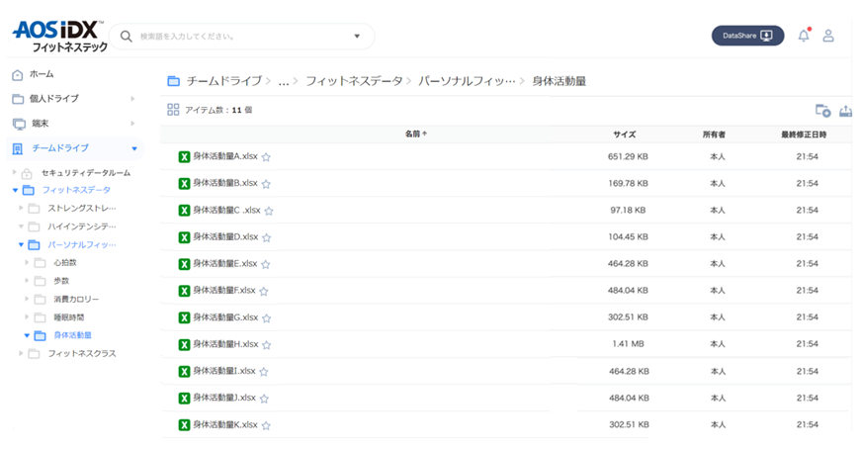Click size value 1.41 MB
Viewport: 861px width, 449px height.
point(628,344)
